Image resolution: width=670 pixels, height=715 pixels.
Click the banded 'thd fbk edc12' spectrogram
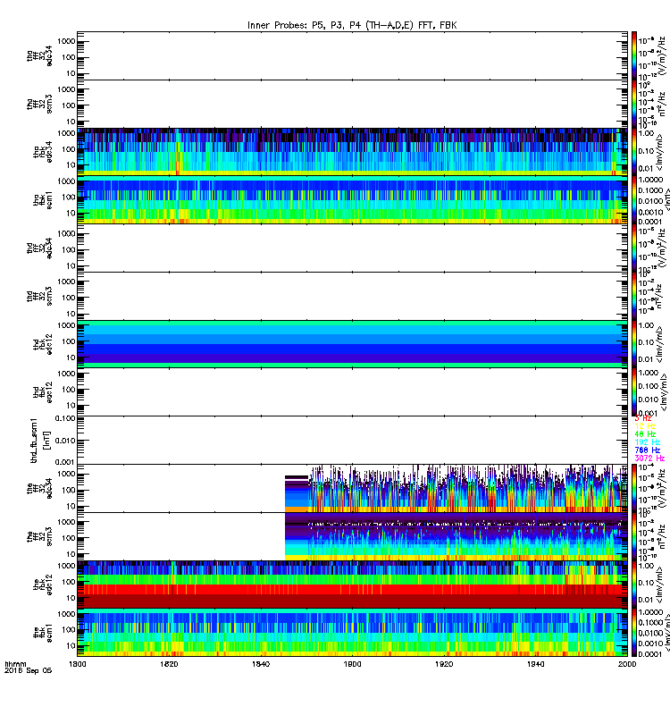point(352,344)
